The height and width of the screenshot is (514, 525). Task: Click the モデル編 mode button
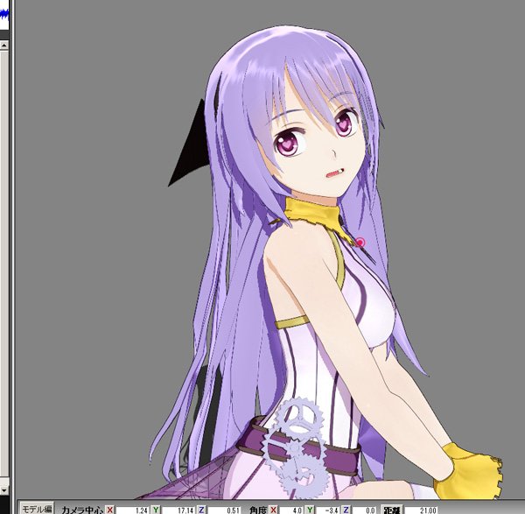(37, 509)
